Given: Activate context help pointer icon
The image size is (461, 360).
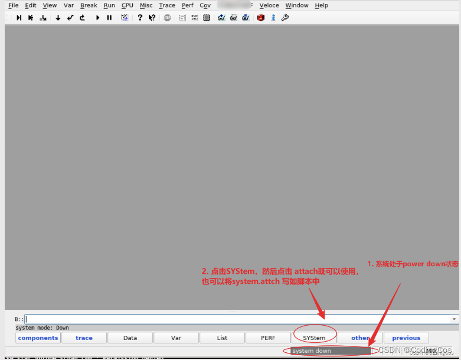Looking at the screenshot, I should click(152, 18).
